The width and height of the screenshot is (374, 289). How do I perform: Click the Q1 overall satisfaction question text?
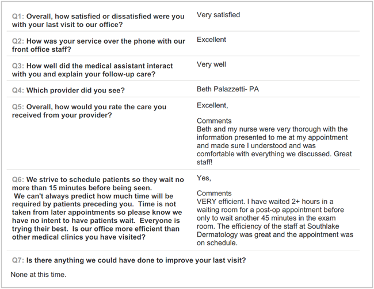click(98, 20)
